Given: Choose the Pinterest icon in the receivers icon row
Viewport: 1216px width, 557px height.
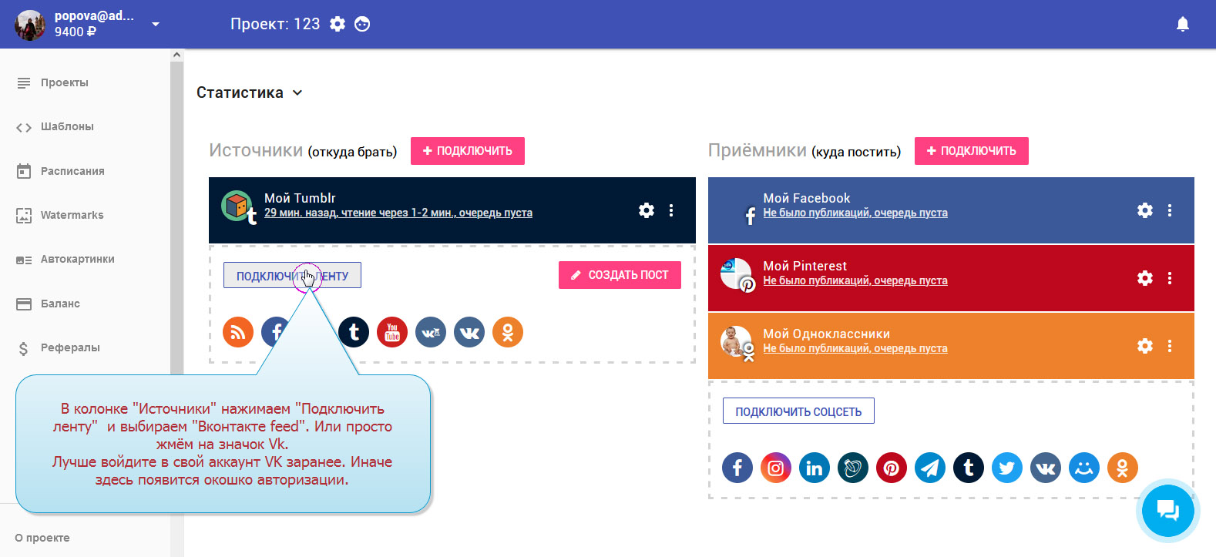Looking at the screenshot, I should pyautogui.click(x=892, y=468).
